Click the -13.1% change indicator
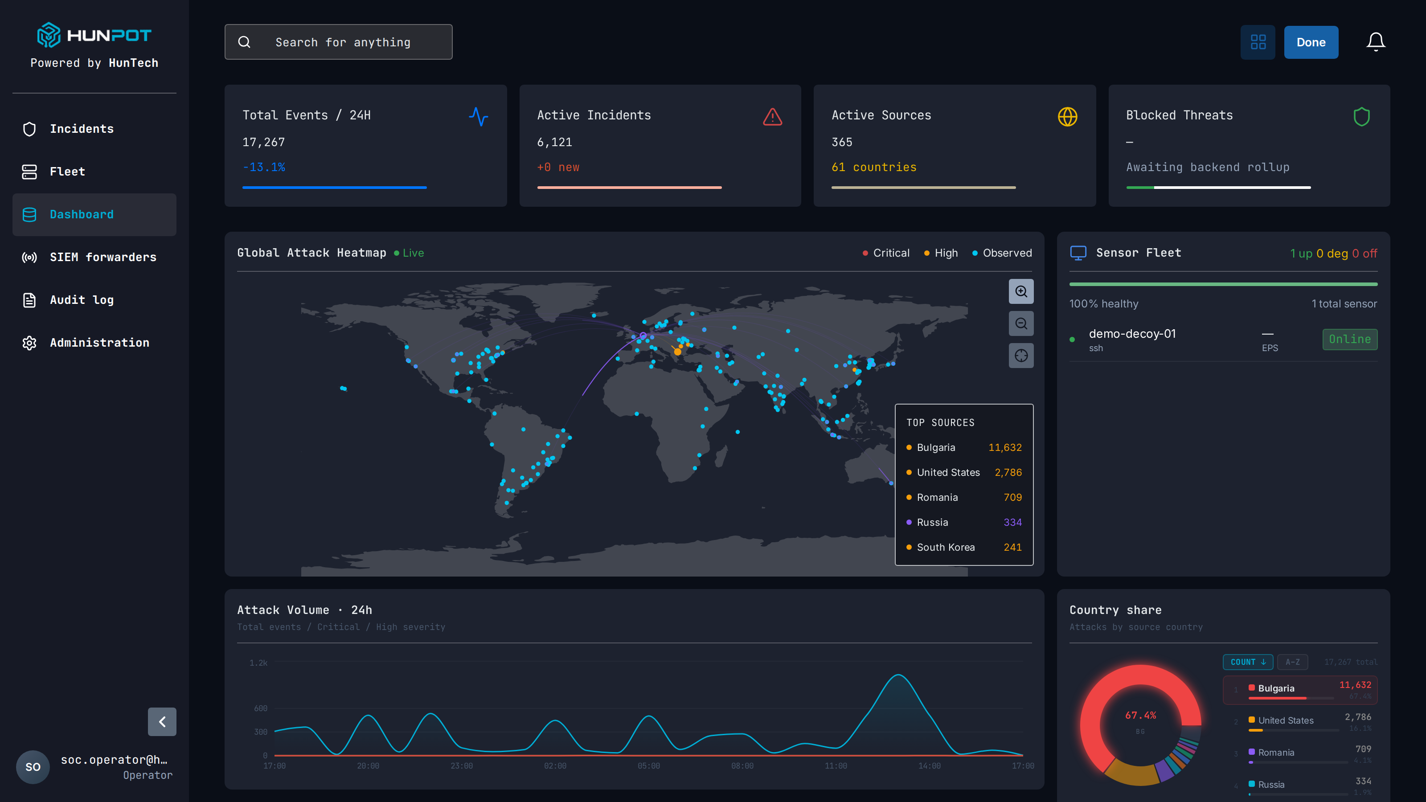1426x802 pixels. point(263,167)
